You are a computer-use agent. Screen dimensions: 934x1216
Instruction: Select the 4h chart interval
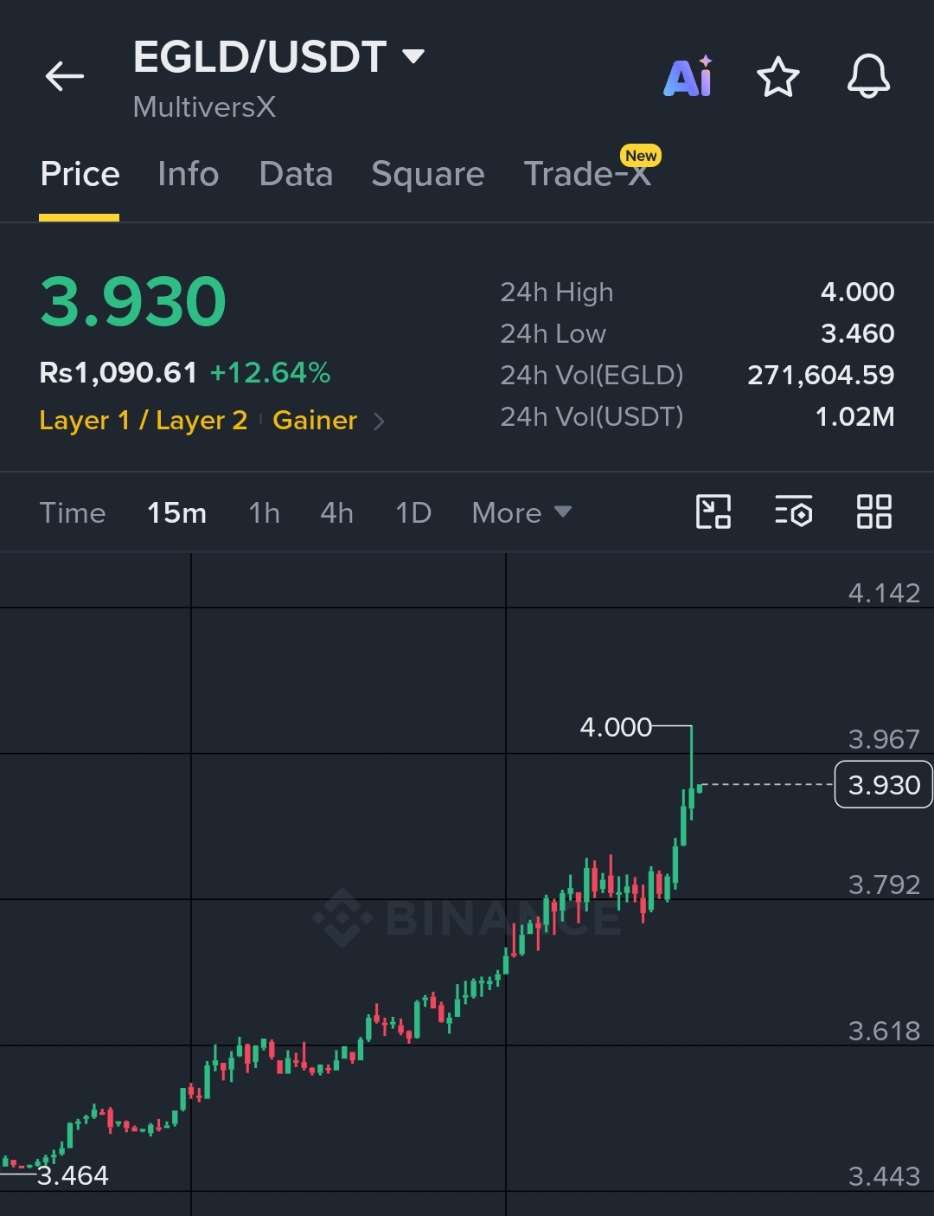(x=336, y=512)
